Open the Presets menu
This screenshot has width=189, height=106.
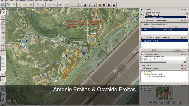[23, 1]
